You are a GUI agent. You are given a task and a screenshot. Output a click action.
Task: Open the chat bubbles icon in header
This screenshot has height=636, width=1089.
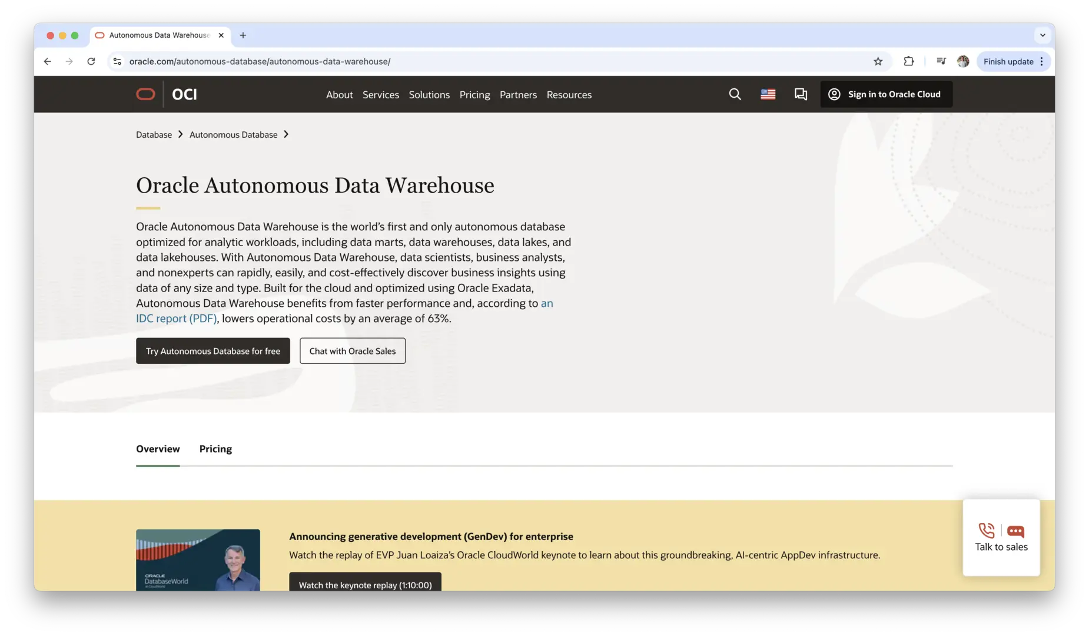tap(801, 94)
